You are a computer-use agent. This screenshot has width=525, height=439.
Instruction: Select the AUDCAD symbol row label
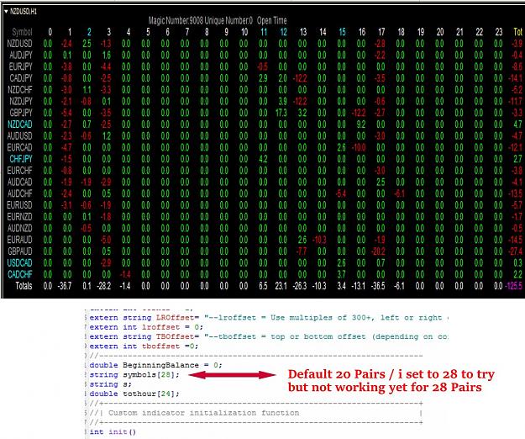pos(20,182)
